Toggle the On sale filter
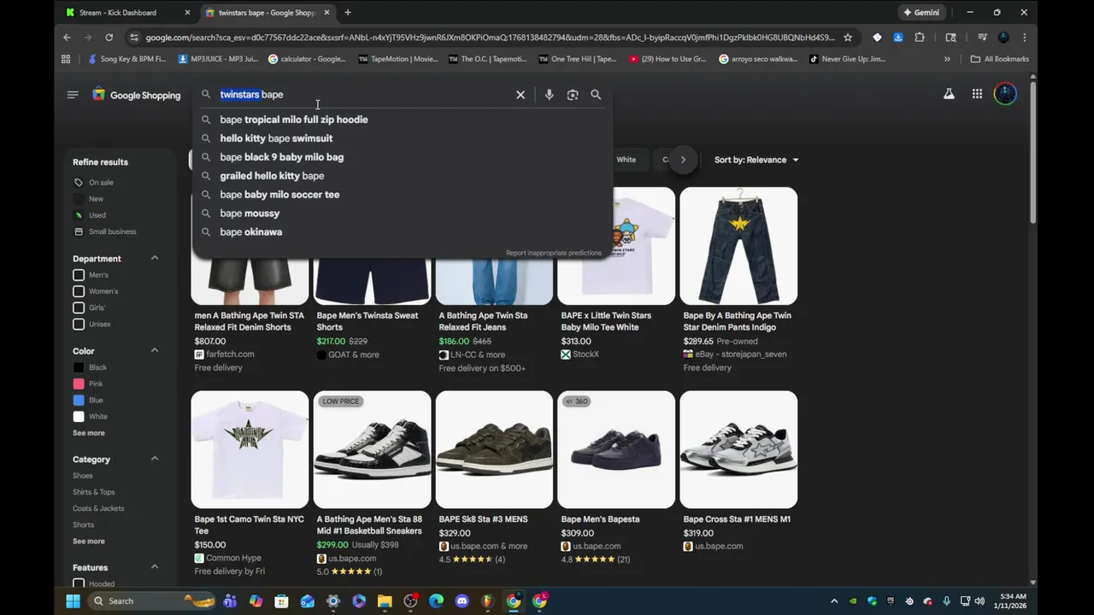The height and width of the screenshot is (615, 1094). (94, 182)
